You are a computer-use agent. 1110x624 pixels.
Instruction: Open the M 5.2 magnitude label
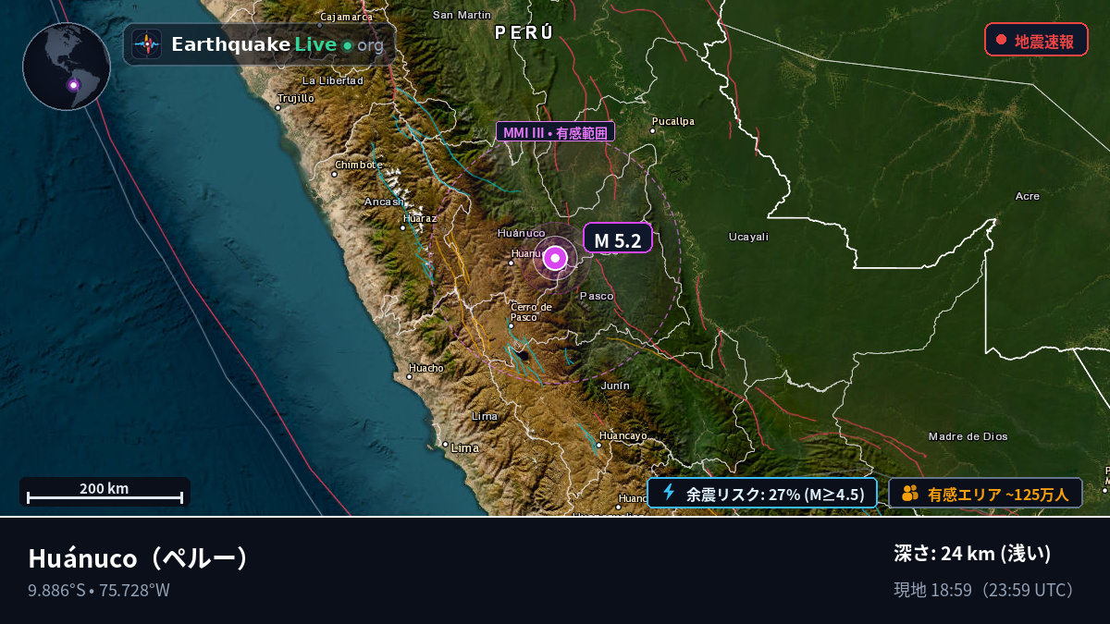coord(618,240)
